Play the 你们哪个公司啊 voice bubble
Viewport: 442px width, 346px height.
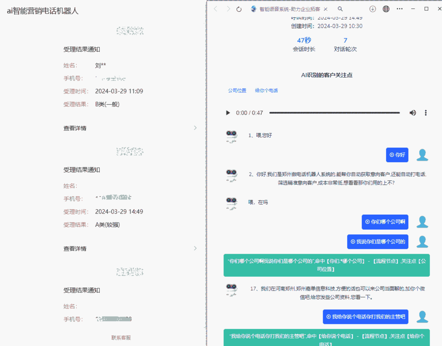click(x=385, y=222)
